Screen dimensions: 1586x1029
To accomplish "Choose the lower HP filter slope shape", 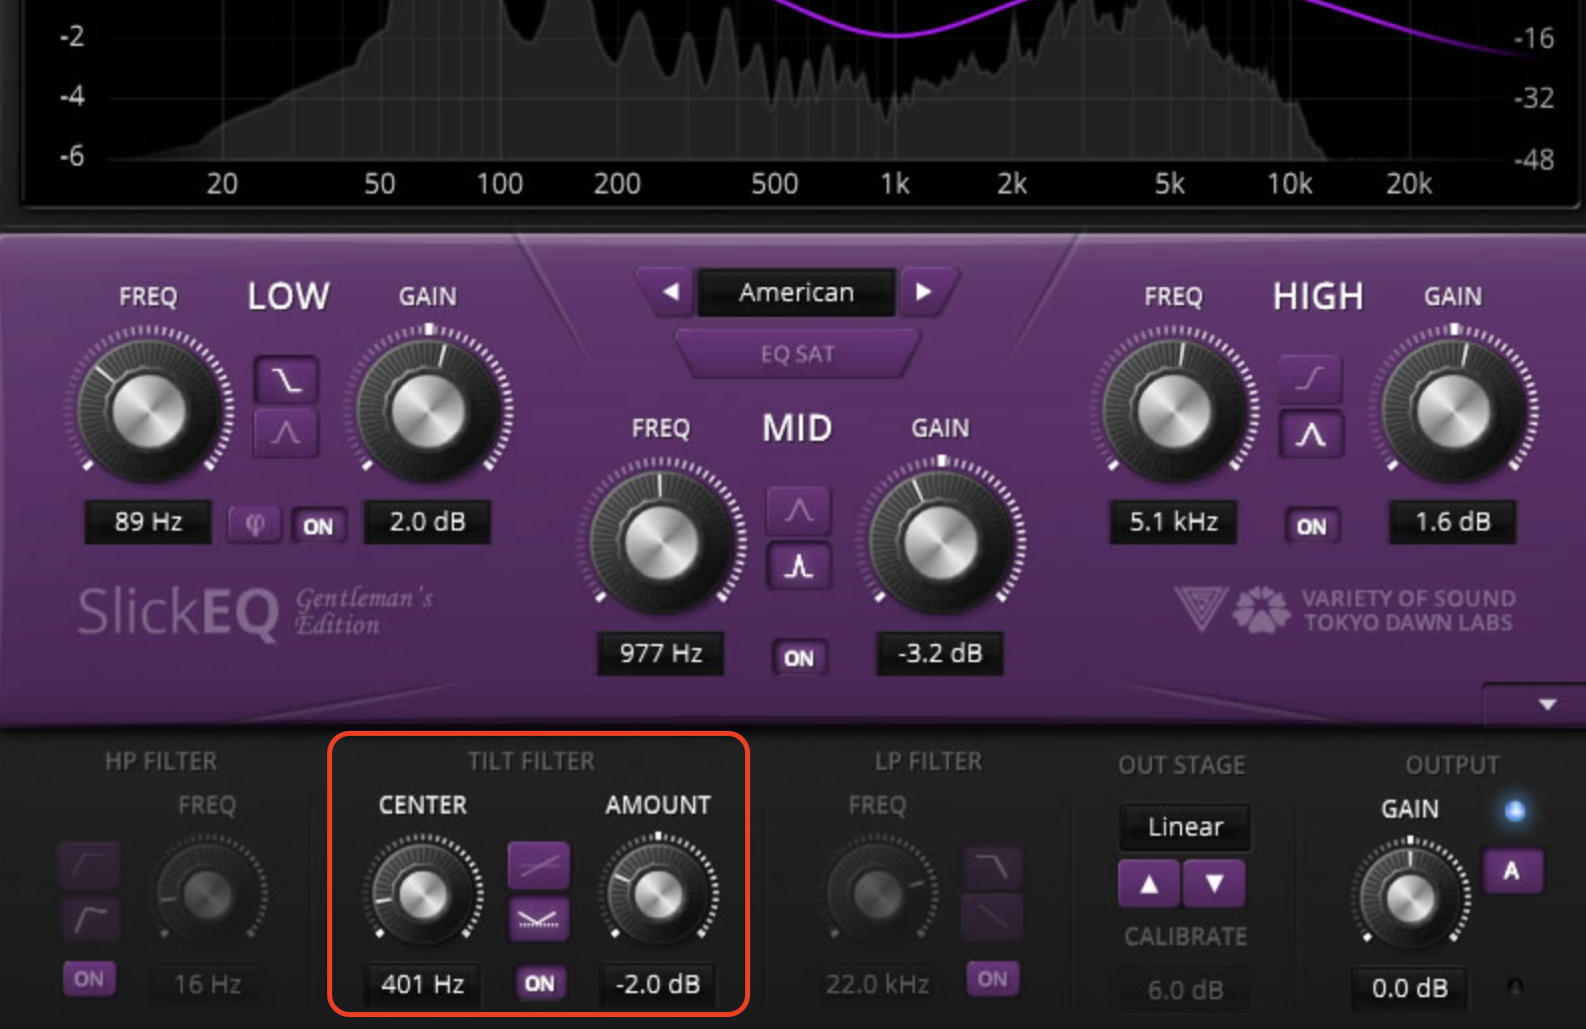I will point(90,918).
